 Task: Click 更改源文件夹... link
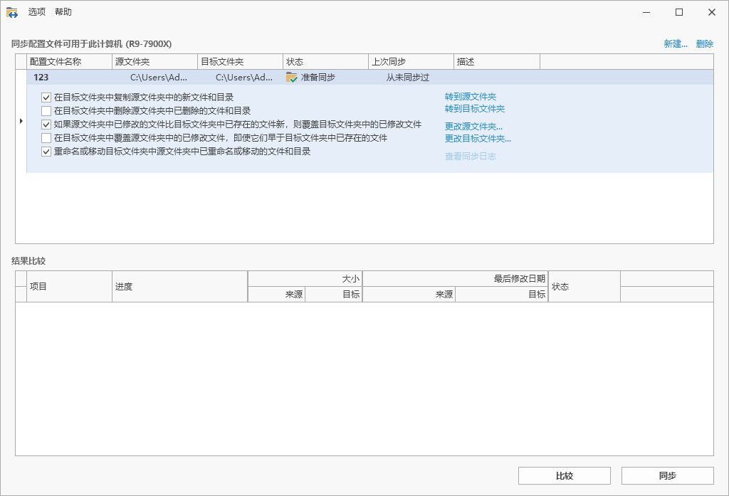coord(473,127)
